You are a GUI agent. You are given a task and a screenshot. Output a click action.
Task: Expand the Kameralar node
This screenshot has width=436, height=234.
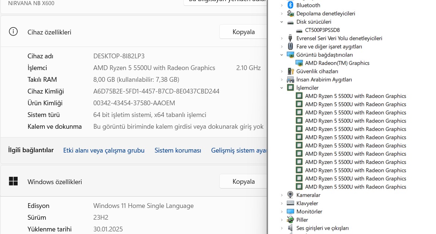(282, 195)
